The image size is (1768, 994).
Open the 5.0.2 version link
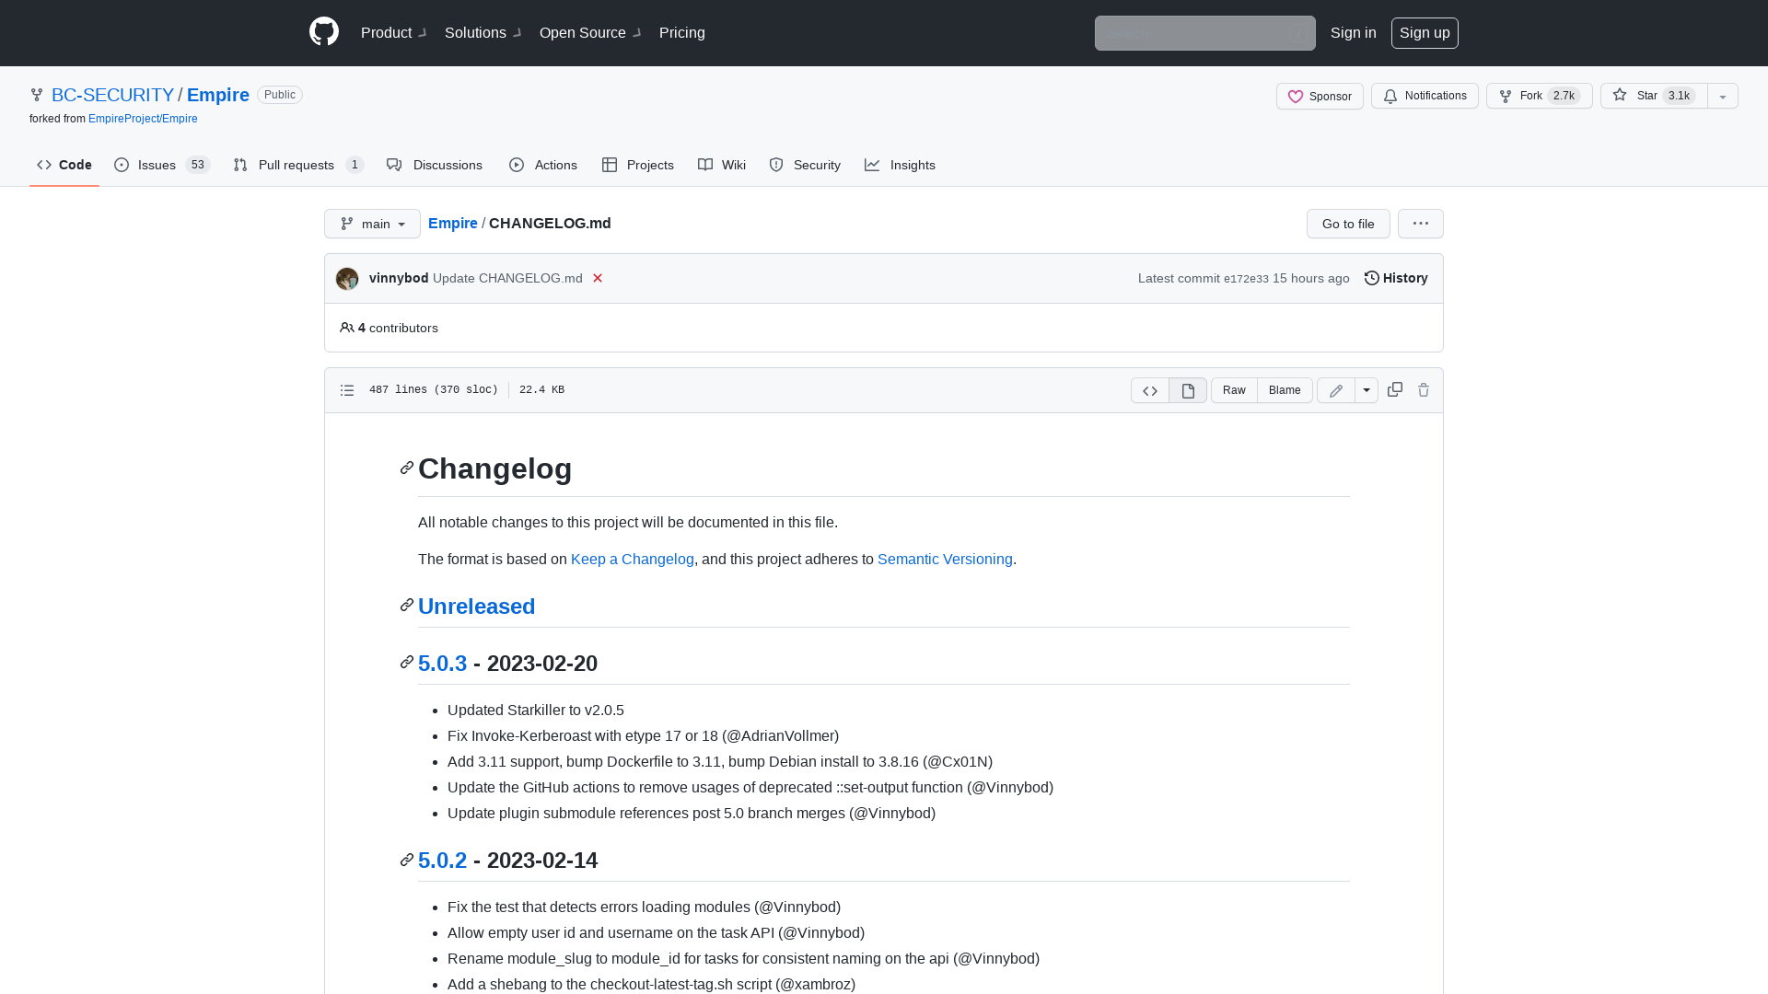(x=442, y=861)
